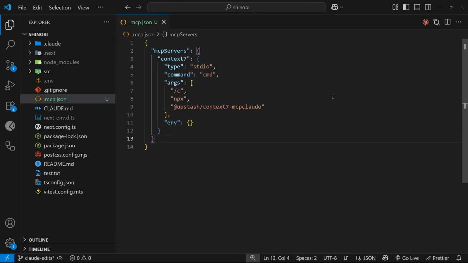This screenshot has width=468, height=263.
Task: Split the editor to the right
Action: [448, 22]
